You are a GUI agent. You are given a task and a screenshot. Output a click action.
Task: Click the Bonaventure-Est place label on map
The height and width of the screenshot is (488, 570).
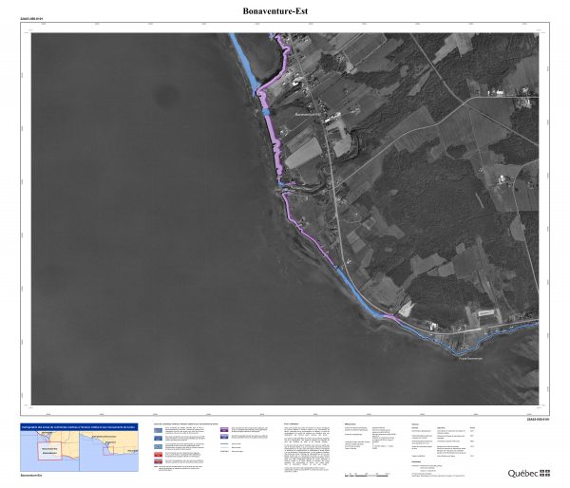pos(311,115)
